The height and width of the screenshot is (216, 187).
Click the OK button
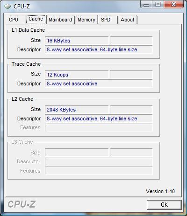[164, 205]
